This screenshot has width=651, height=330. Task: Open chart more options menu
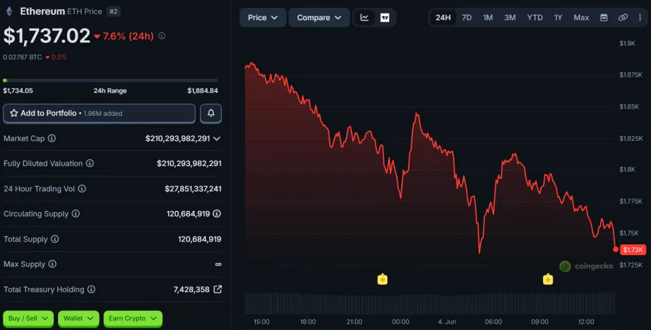tap(640, 18)
